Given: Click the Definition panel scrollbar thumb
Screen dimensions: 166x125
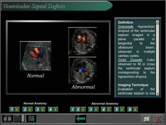Looking at the screenshot, I should coord(157,24).
